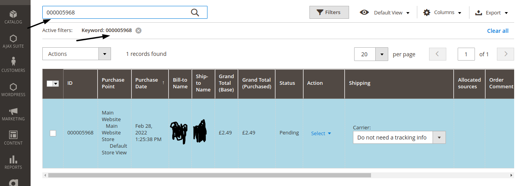Open the Customers sidebar section
The image size is (522, 186).
pyautogui.click(x=13, y=65)
